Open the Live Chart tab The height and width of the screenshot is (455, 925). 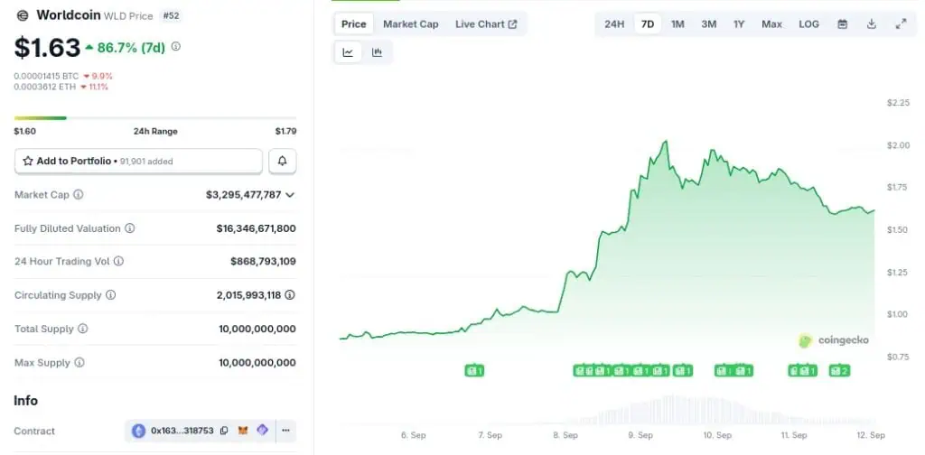(x=486, y=24)
